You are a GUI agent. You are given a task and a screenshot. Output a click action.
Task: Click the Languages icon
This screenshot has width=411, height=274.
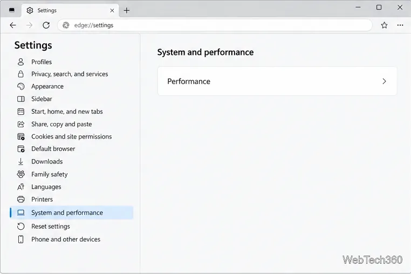[x=20, y=187]
